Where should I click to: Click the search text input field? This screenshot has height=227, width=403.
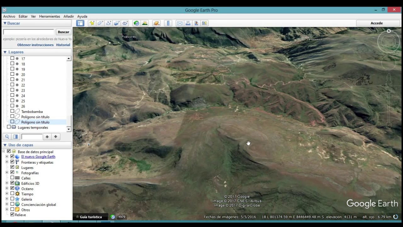pyautogui.click(x=29, y=32)
